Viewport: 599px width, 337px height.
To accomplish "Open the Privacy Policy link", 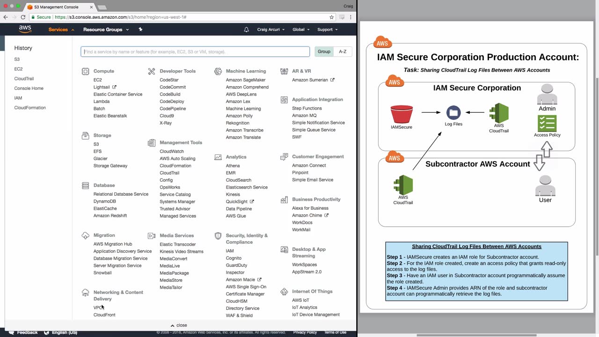I will [x=305, y=332].
